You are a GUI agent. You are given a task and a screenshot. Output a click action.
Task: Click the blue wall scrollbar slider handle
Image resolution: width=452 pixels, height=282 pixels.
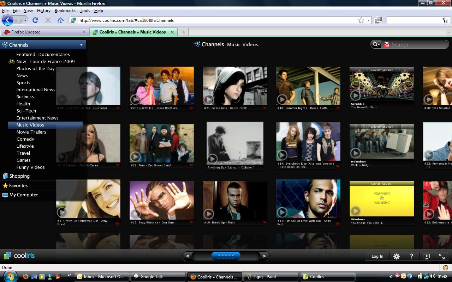click(x=226, y=256)
